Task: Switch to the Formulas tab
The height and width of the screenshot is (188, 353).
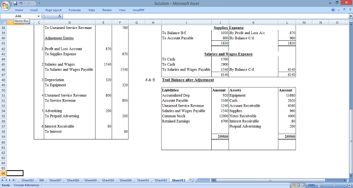Action: (x=75, y=10)
